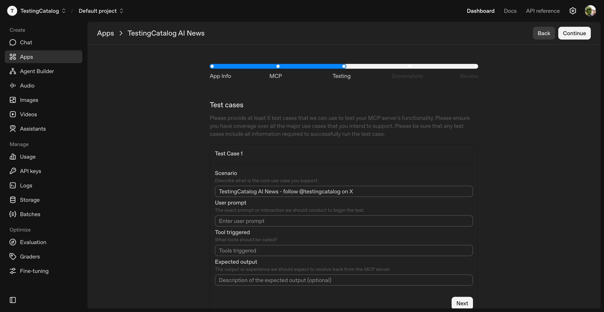This screenshot has width=604, height=312.
Task: Open the Agent Builder section
Action: [x=37, y=71]
